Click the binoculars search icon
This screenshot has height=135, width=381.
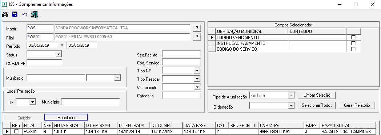click(x=5, y=14)
